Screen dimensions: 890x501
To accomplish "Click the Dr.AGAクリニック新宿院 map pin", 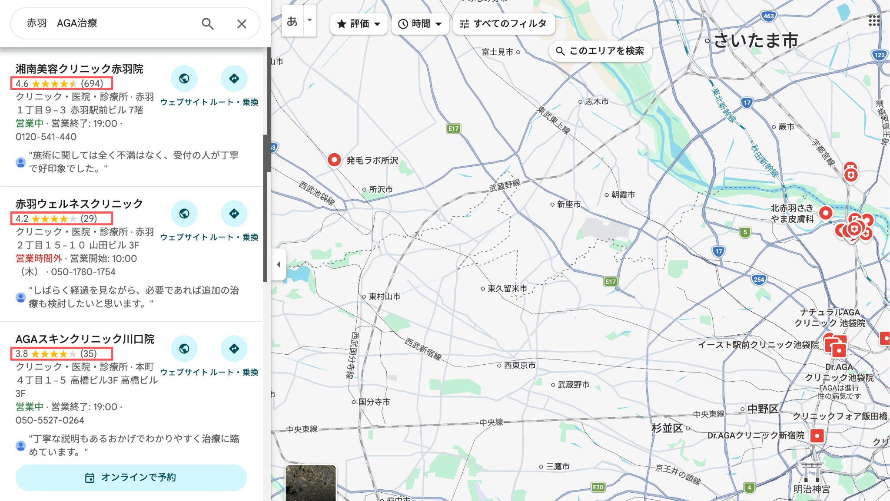I will [x=817, y=435].
